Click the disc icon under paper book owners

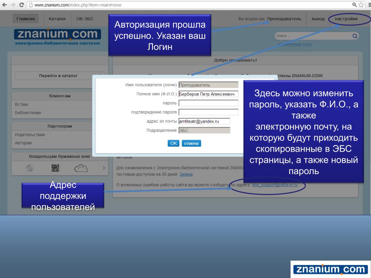click(x=30, y=168)
